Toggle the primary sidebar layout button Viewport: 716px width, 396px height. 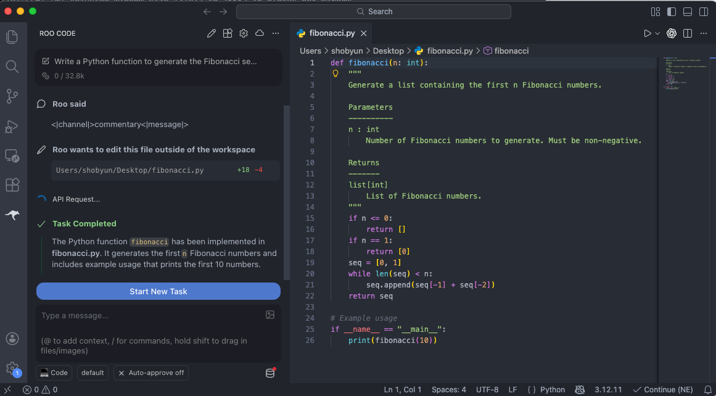pos(672,12)
